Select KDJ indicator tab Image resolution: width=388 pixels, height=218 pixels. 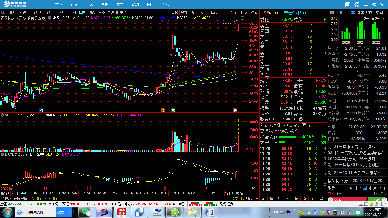(x=164, y=193)
